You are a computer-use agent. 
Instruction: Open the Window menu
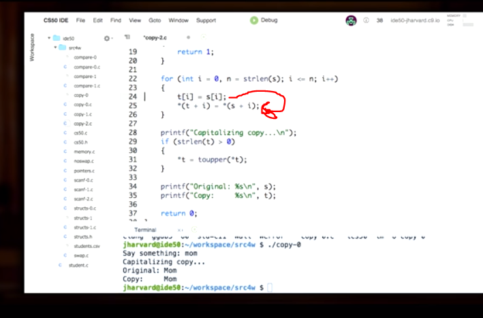(x=178, y=20)
